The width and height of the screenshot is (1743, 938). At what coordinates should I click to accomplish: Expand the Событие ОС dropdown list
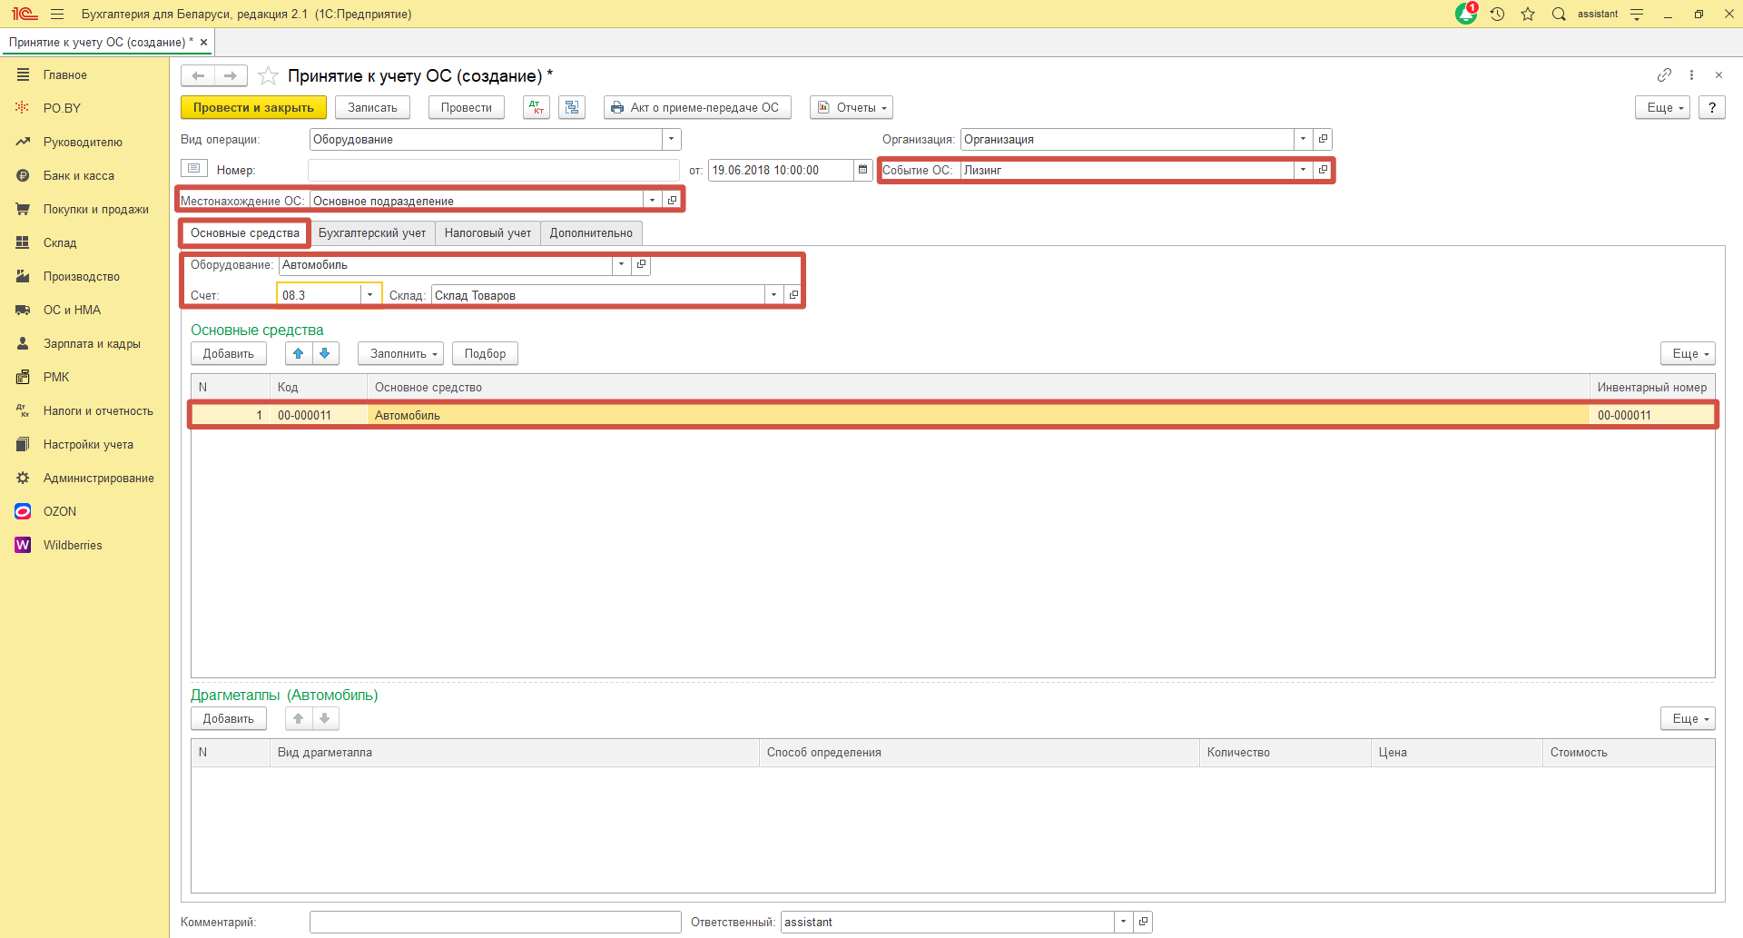(x=1303, y=170)
